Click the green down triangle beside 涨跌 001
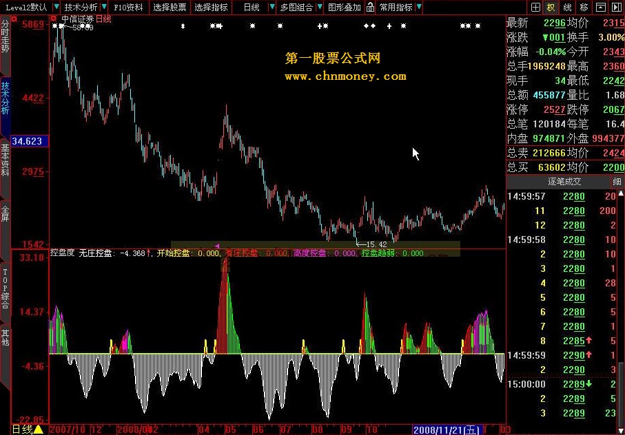625x435 pixels. (x=545, y=38)
